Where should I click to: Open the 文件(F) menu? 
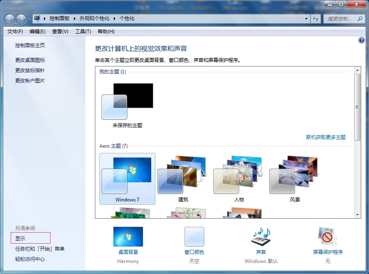15,32
